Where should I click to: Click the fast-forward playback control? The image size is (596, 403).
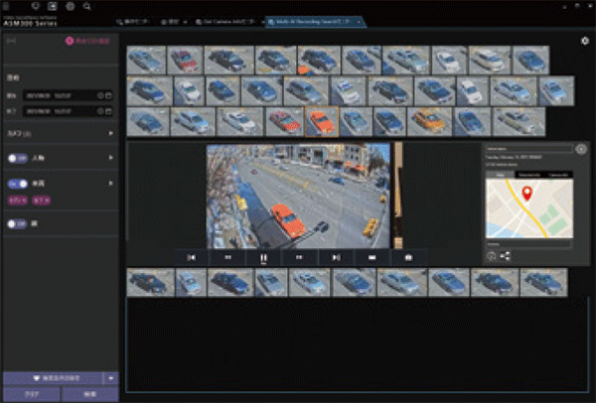coord(299,257)
